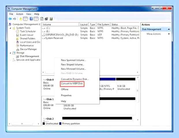
Task: Click the black Unallocated legend swatch
Action: (x=44, y=124)
